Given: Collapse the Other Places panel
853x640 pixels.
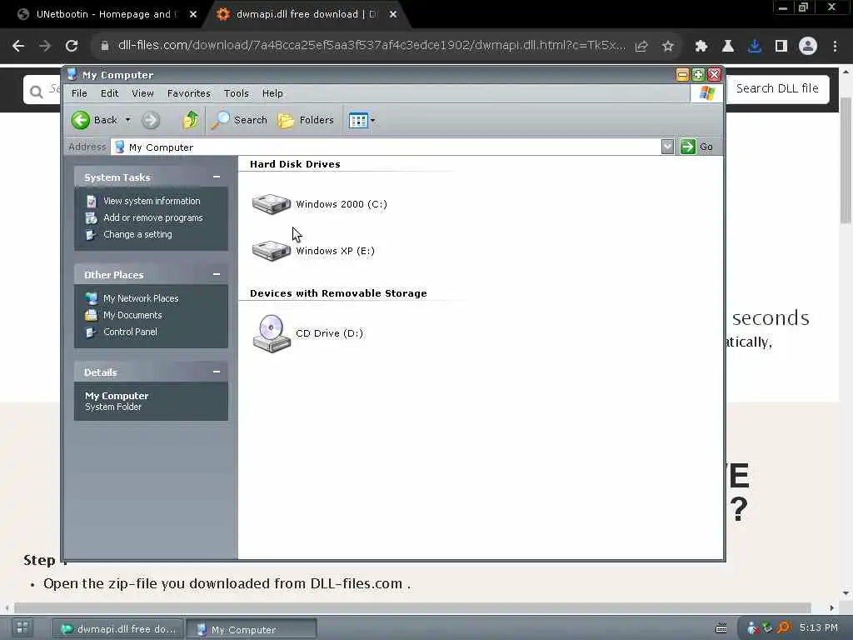Looking at the screenshot, I should pyautogui.click(x=217, y=274).
